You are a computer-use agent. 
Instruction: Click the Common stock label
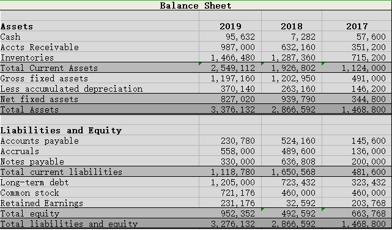pyautogui.click(x=30, y=193)
